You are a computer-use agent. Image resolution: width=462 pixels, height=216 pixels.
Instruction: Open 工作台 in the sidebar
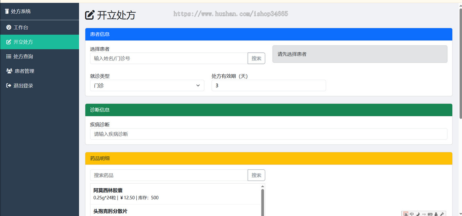click(x=39, y=27)
